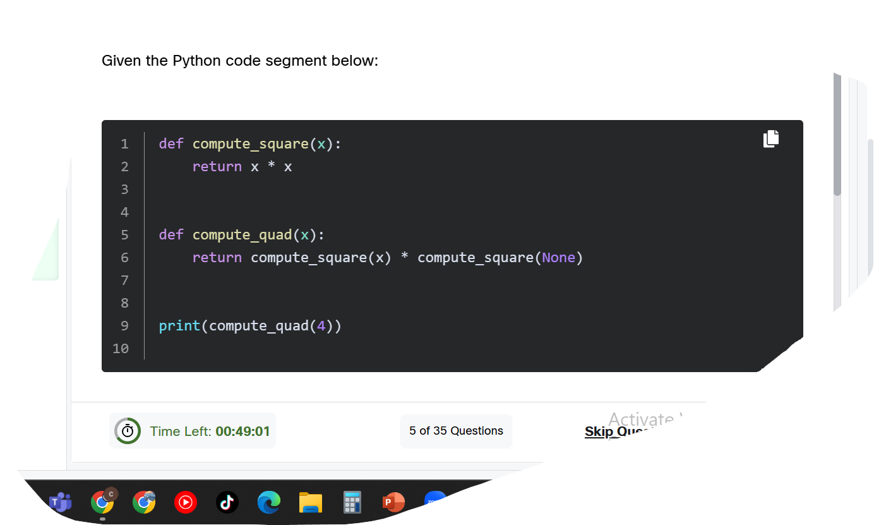
Task: Open Microsoft Teams from the taskbar
Action: point(59,502)
